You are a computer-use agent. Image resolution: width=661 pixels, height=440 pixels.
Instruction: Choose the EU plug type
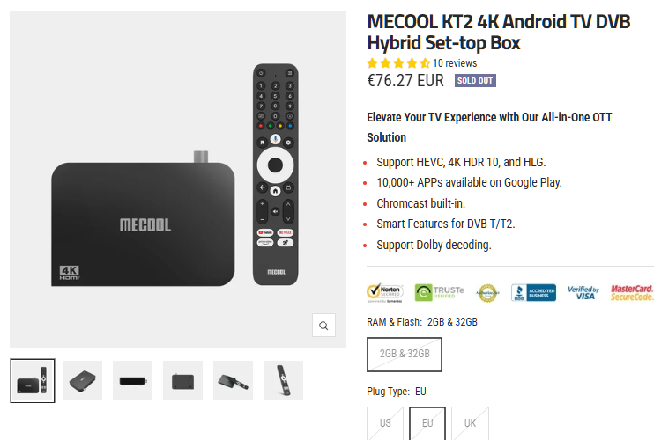(427, 422)
